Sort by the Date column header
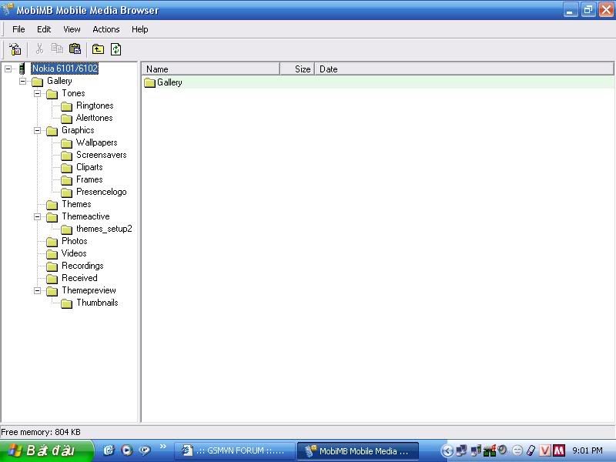The height and width of the screenshot is (462, 616). (x=464, y=69)
